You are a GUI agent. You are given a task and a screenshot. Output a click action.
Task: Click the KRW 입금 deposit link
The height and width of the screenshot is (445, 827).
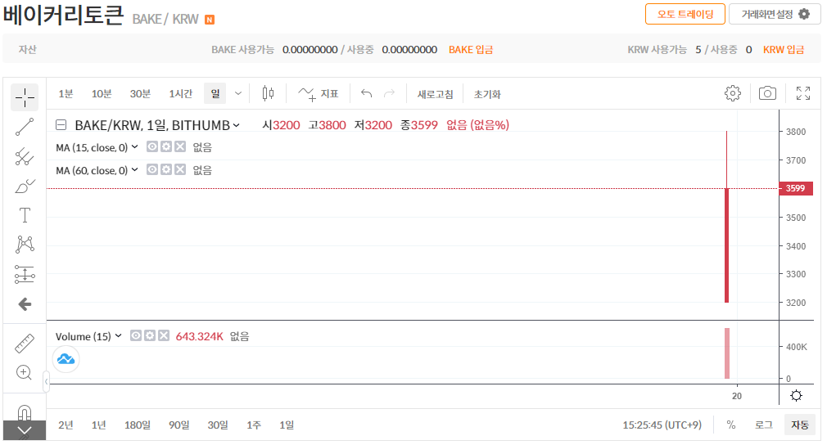(784, 50)
